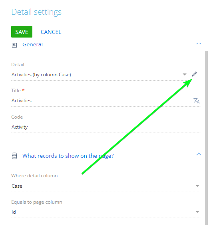This screenshot has height=240, width=219.
Task: Click the database icon beside records question
Action: 14,156
